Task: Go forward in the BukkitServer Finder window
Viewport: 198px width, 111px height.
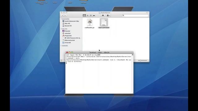Action: tap(65, 15)
